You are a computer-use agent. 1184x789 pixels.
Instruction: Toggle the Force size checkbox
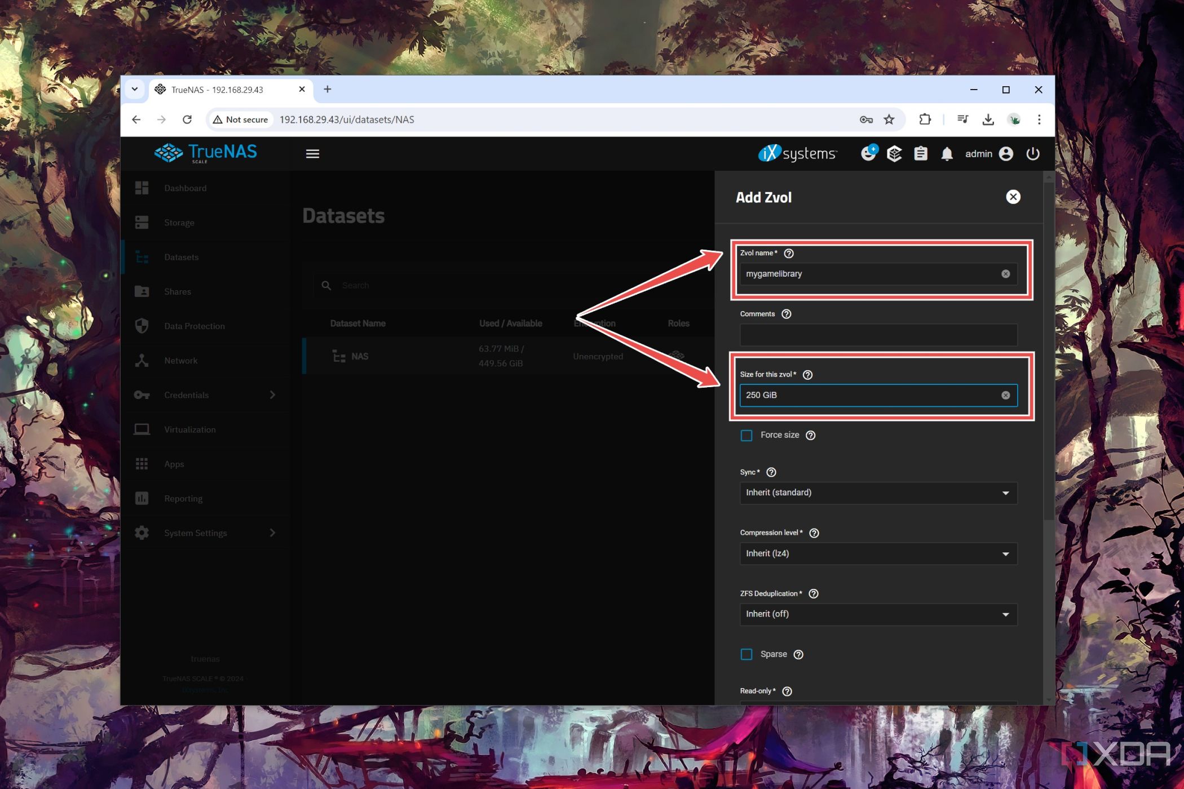pos(747,434)
